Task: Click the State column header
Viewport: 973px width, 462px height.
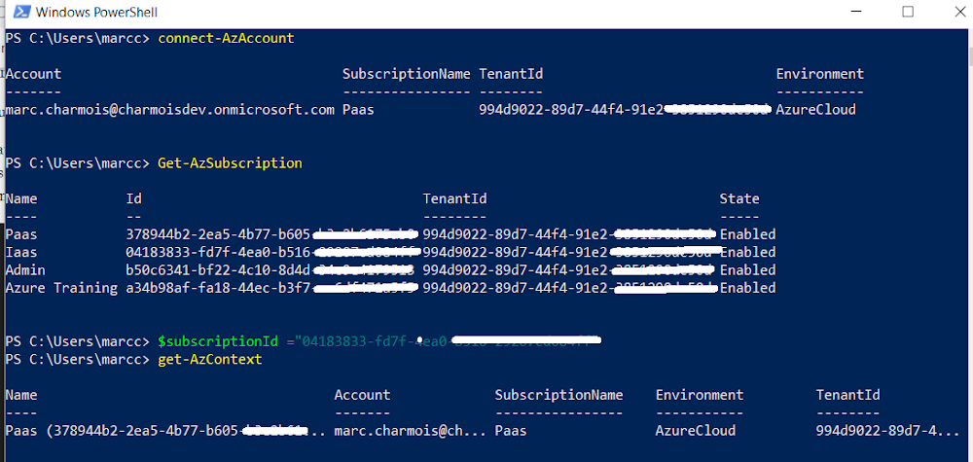Action: coord(739,199)
